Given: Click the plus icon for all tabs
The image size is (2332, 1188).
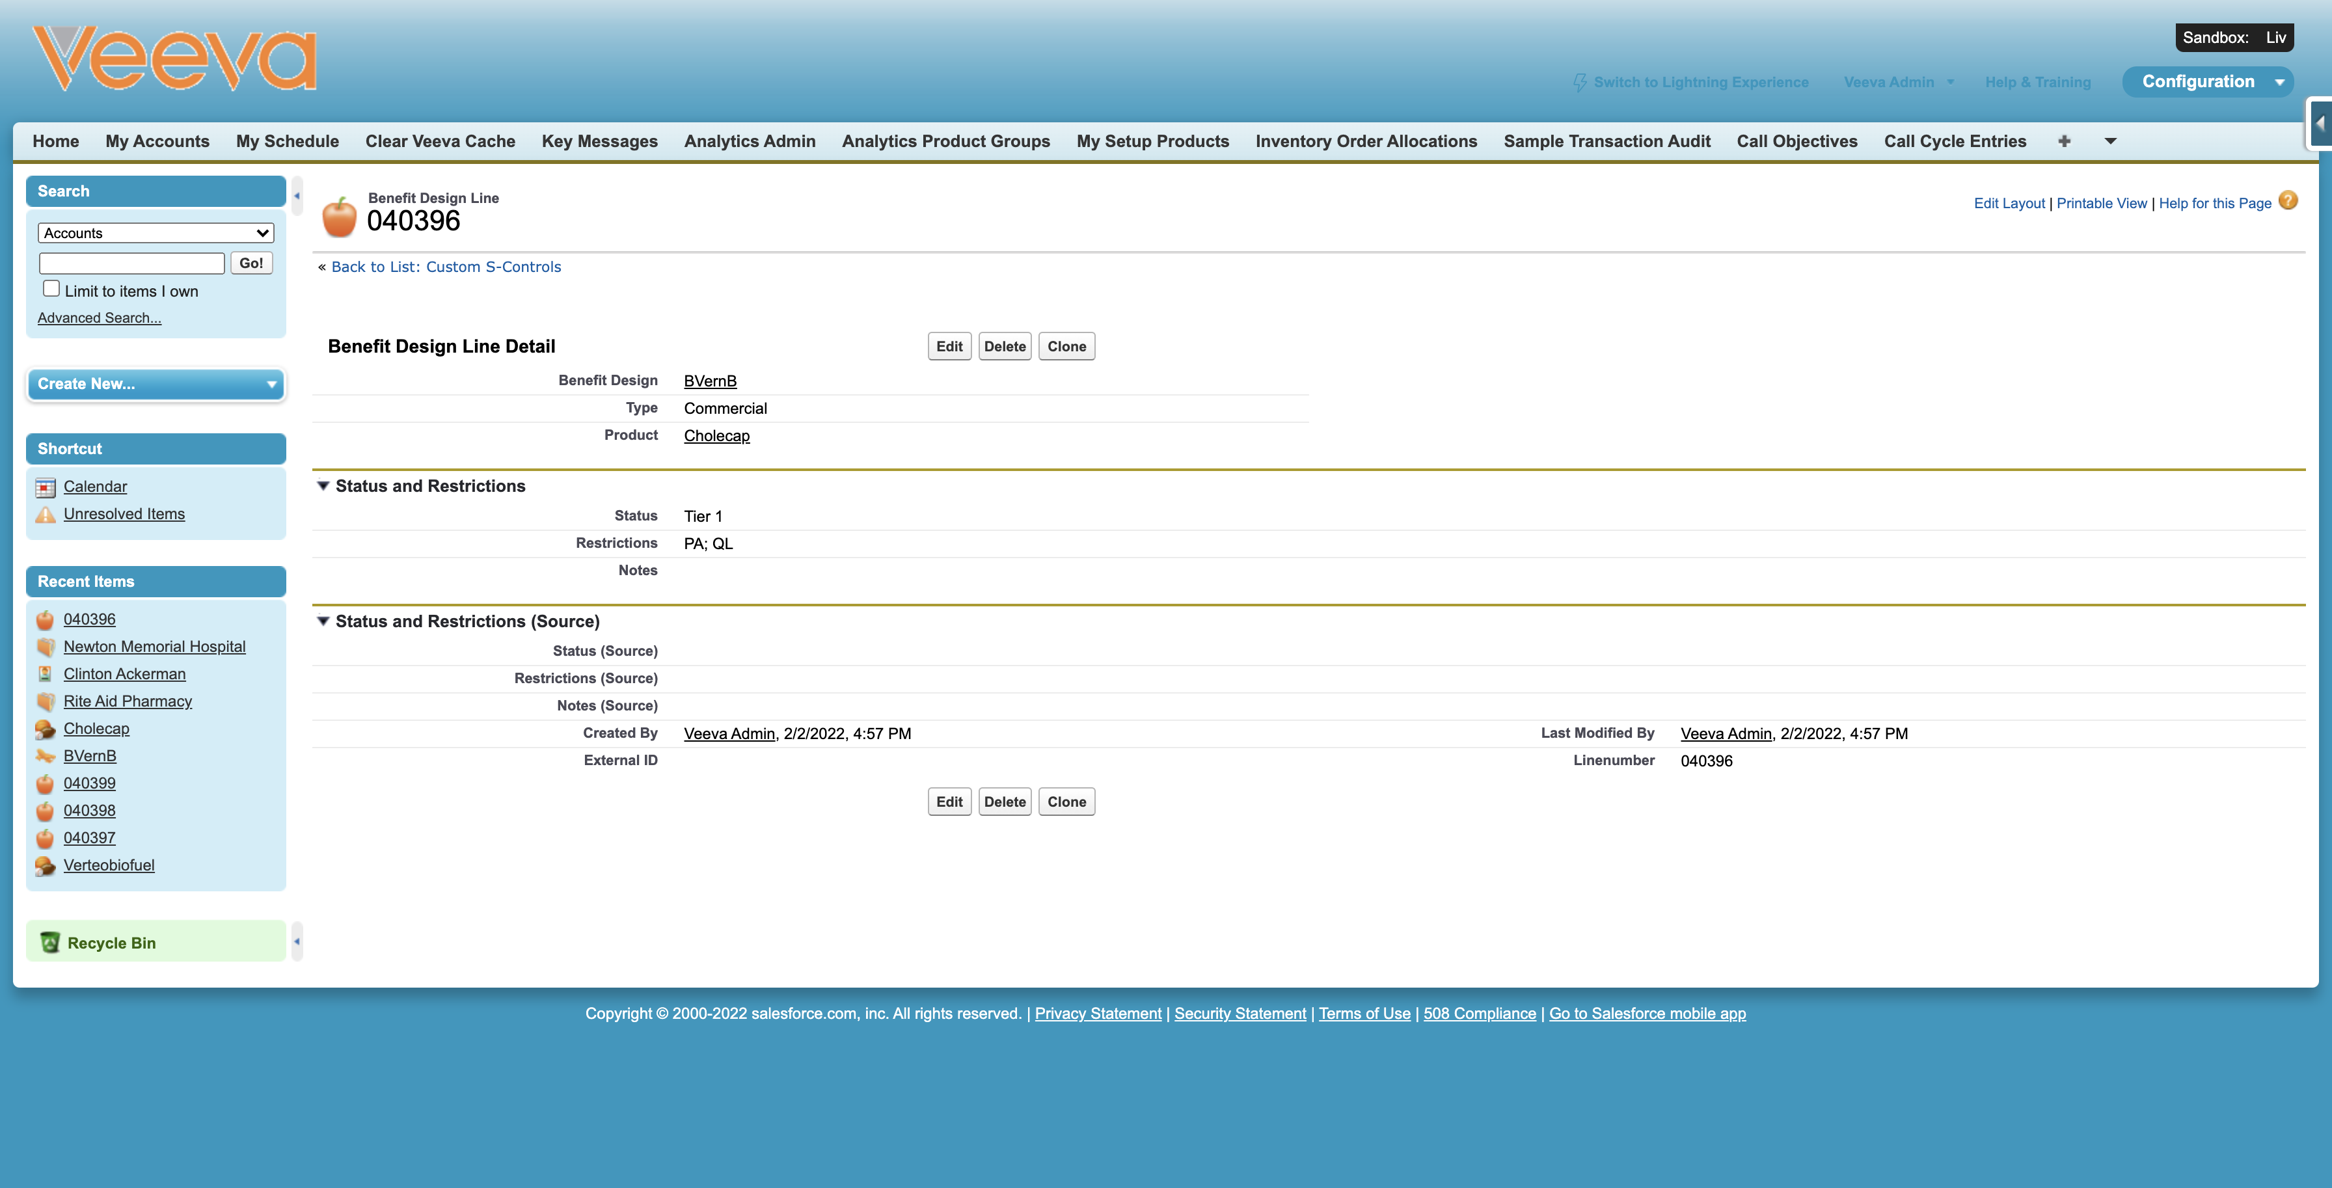Looking at the screenshot, I should click(x=2064, y=141).
